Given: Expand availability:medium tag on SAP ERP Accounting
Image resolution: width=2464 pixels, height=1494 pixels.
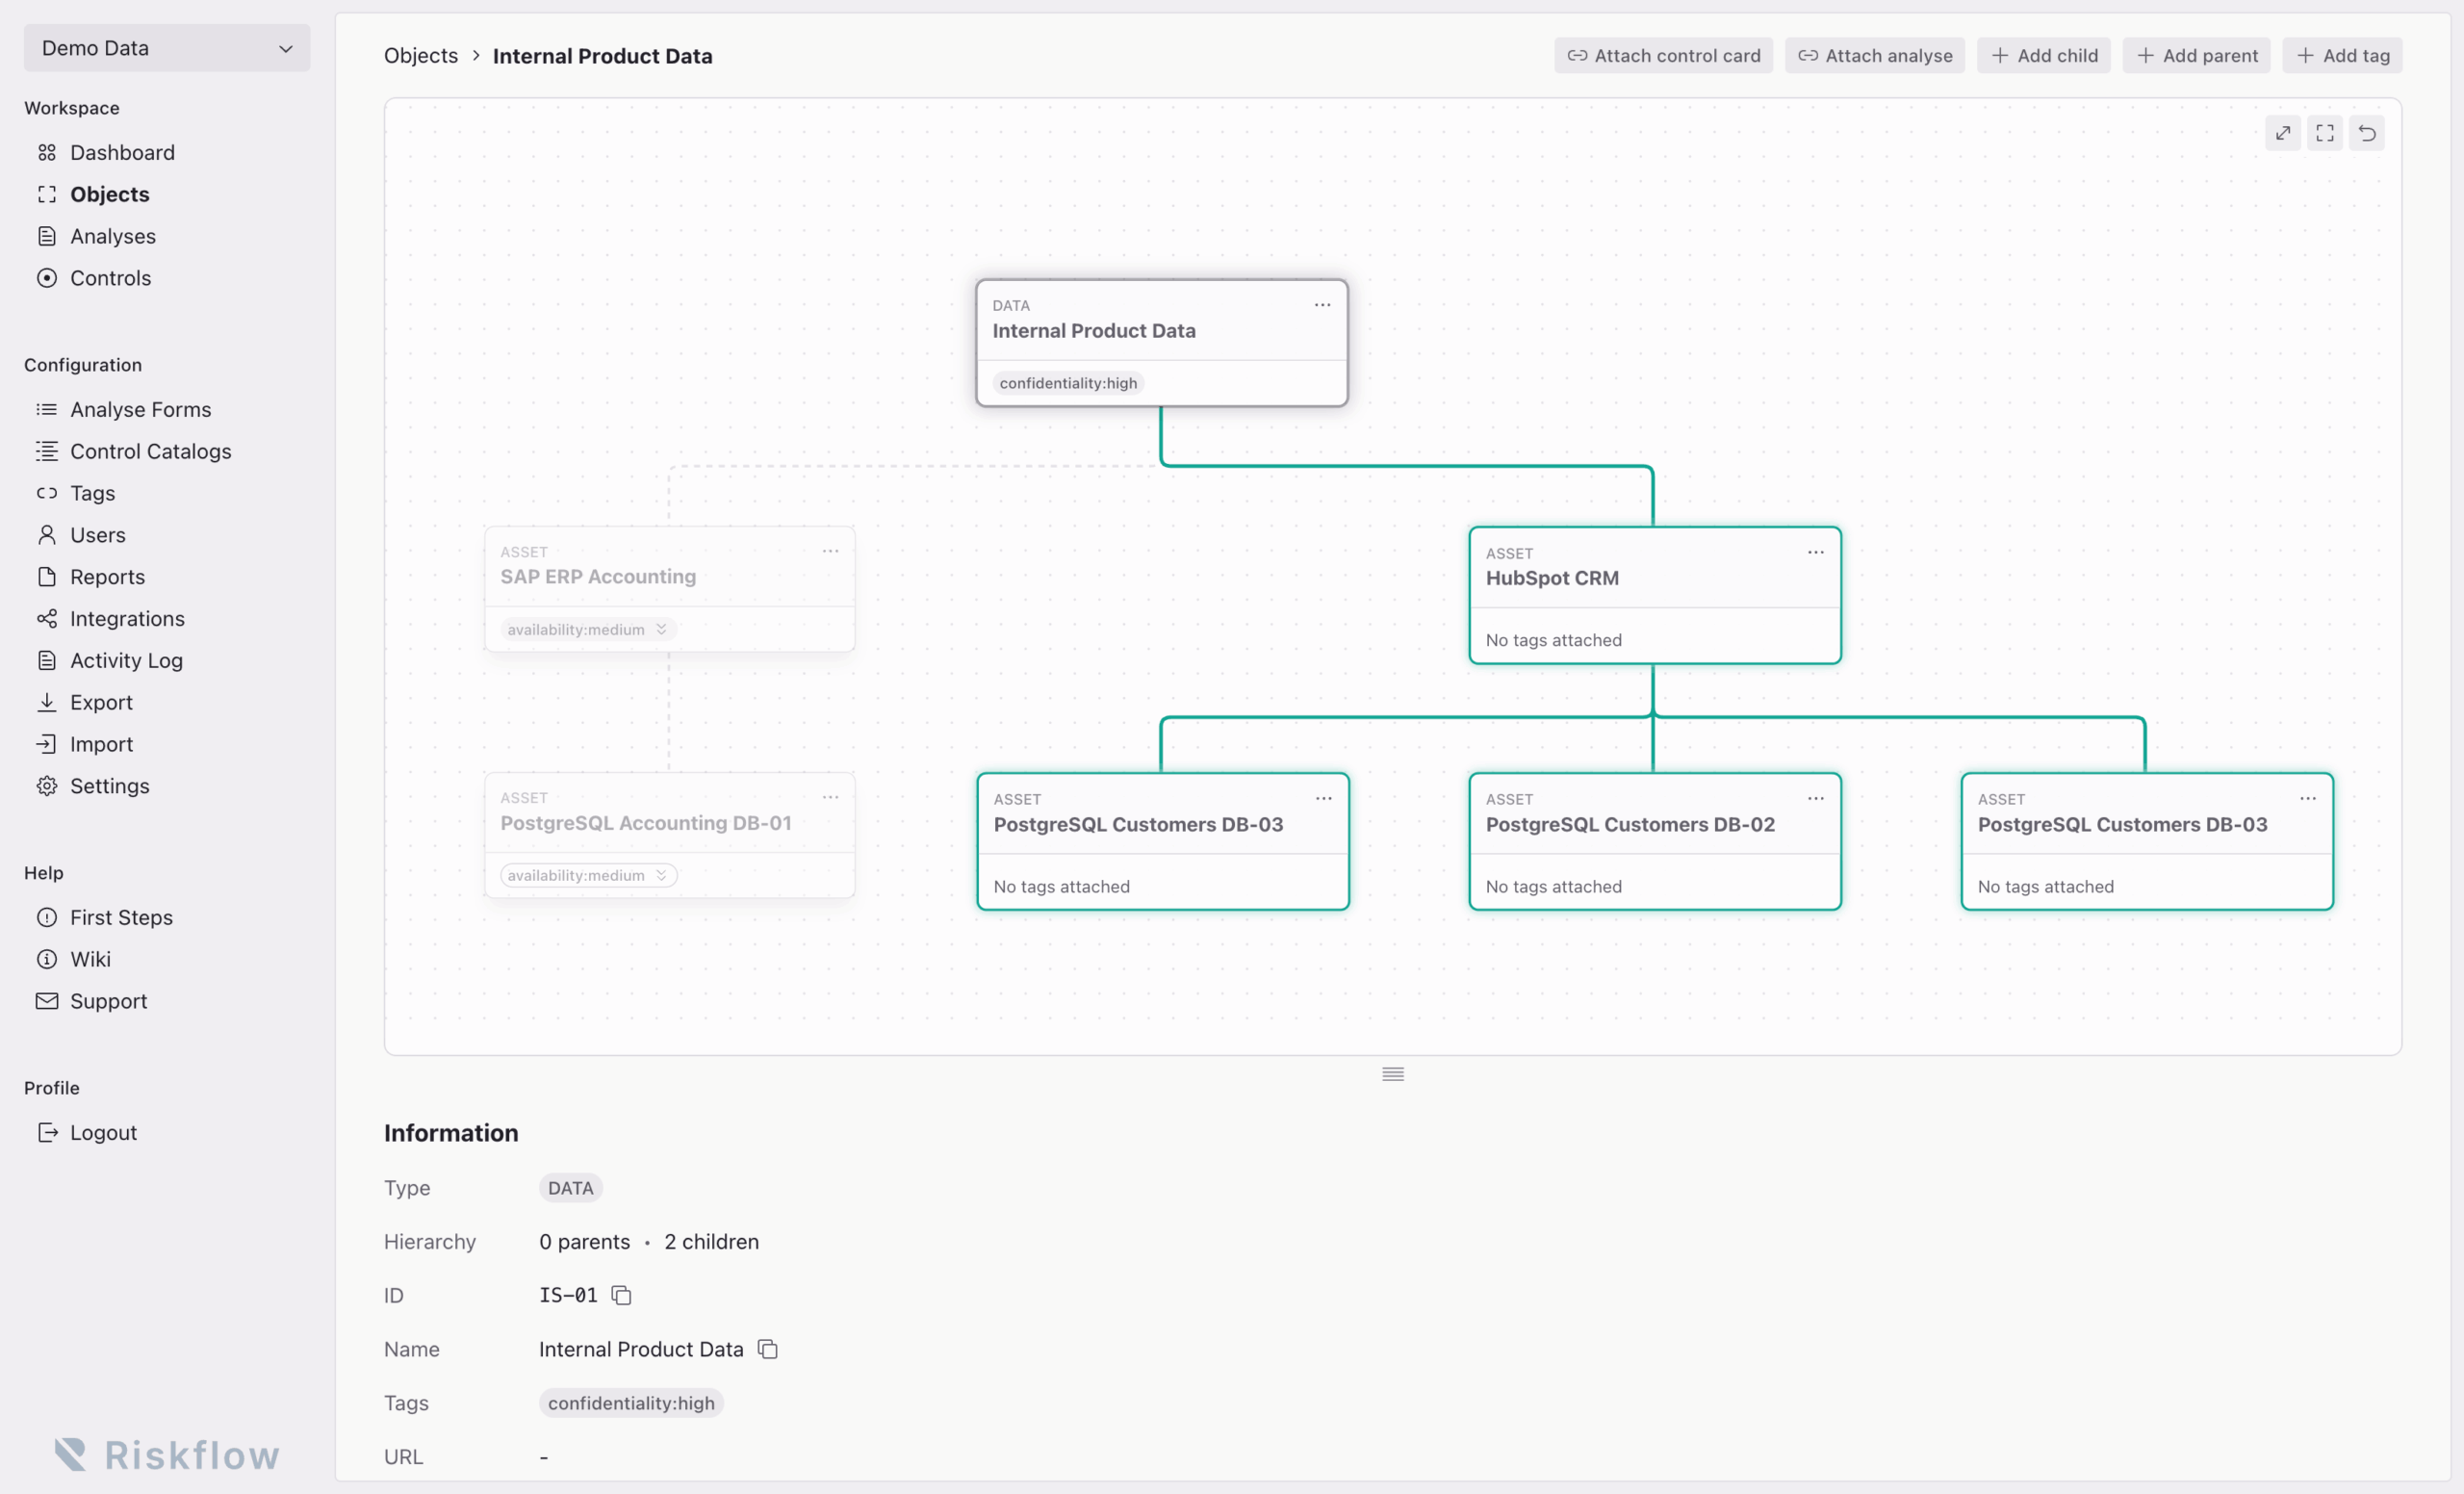Looking at the screenshot, I should [661, 629].
